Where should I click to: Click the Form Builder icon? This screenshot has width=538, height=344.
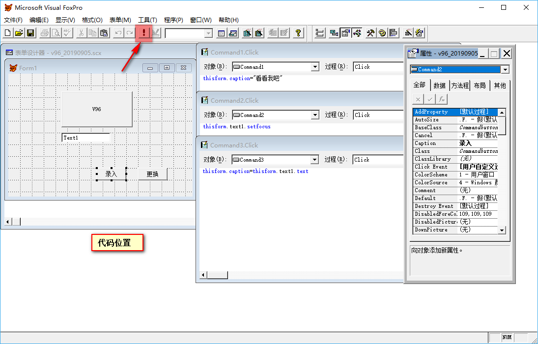(x=408, y=33)
